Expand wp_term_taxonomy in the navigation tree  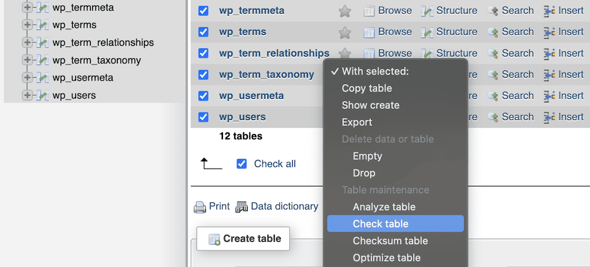pos(27,60)
